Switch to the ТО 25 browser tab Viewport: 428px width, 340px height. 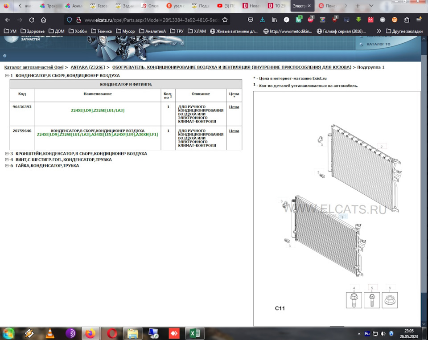coord(277,6)
